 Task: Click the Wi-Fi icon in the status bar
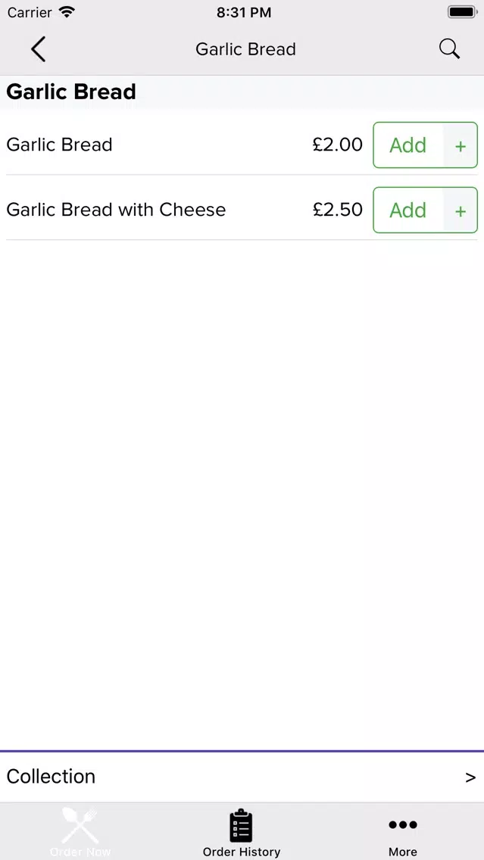pos(67,12)
